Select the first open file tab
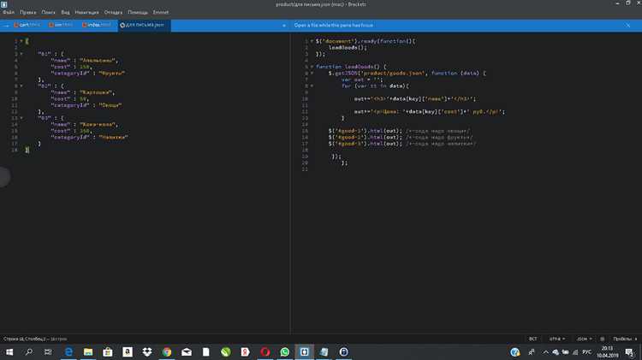The image size is (642, 360). coord(27,25)
